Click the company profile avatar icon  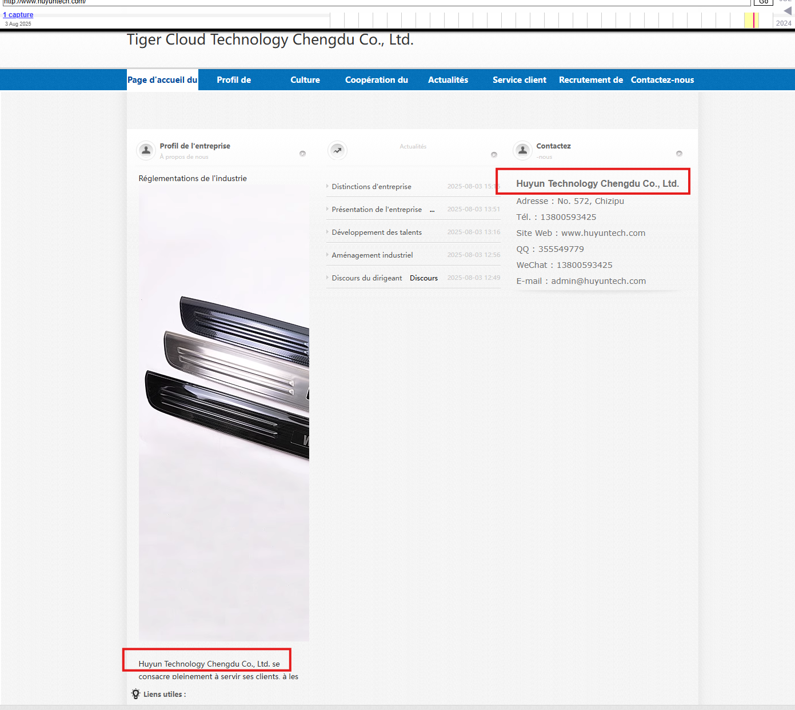pyautogui.click(x=146, y=150)
